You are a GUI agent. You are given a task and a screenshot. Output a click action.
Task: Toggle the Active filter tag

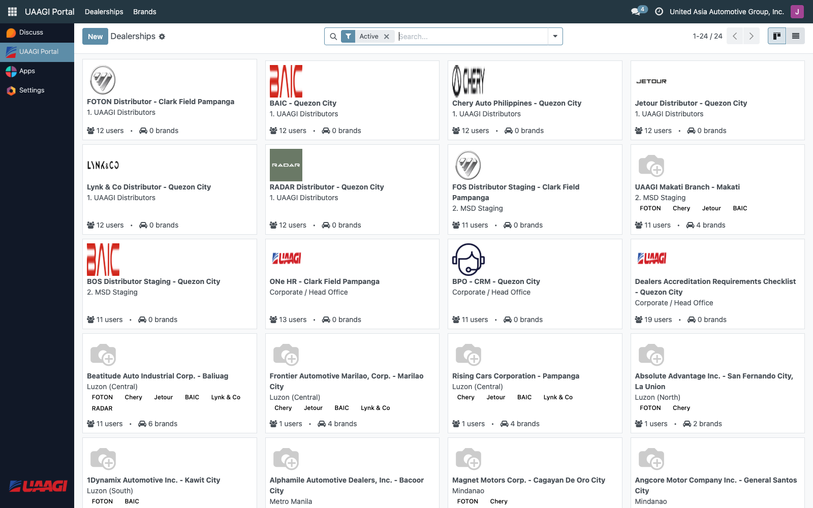(x=368, y=36)
